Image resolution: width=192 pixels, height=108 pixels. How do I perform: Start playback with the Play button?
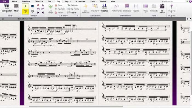tap(26, 8)
